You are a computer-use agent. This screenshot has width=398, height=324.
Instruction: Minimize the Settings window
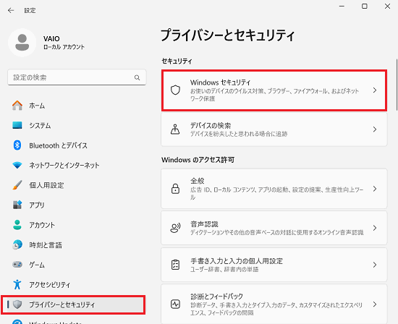click(x=342, y=6)
